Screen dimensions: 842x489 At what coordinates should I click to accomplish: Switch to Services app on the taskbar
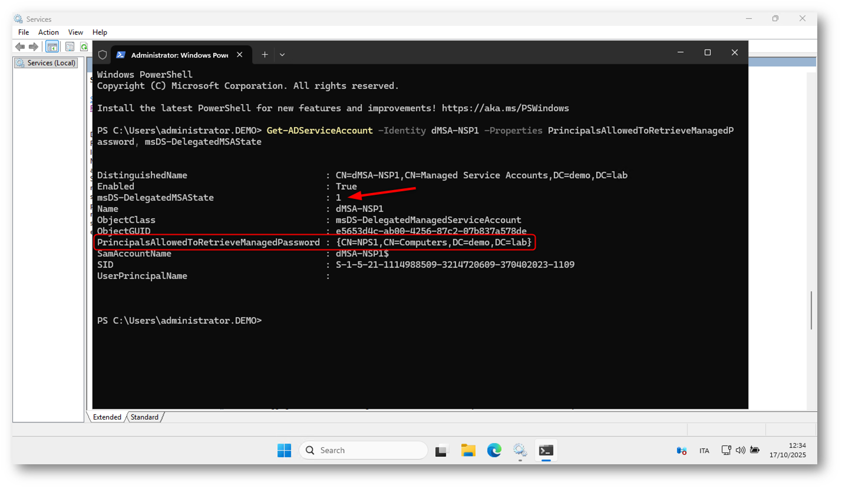(x=520, y=451)
